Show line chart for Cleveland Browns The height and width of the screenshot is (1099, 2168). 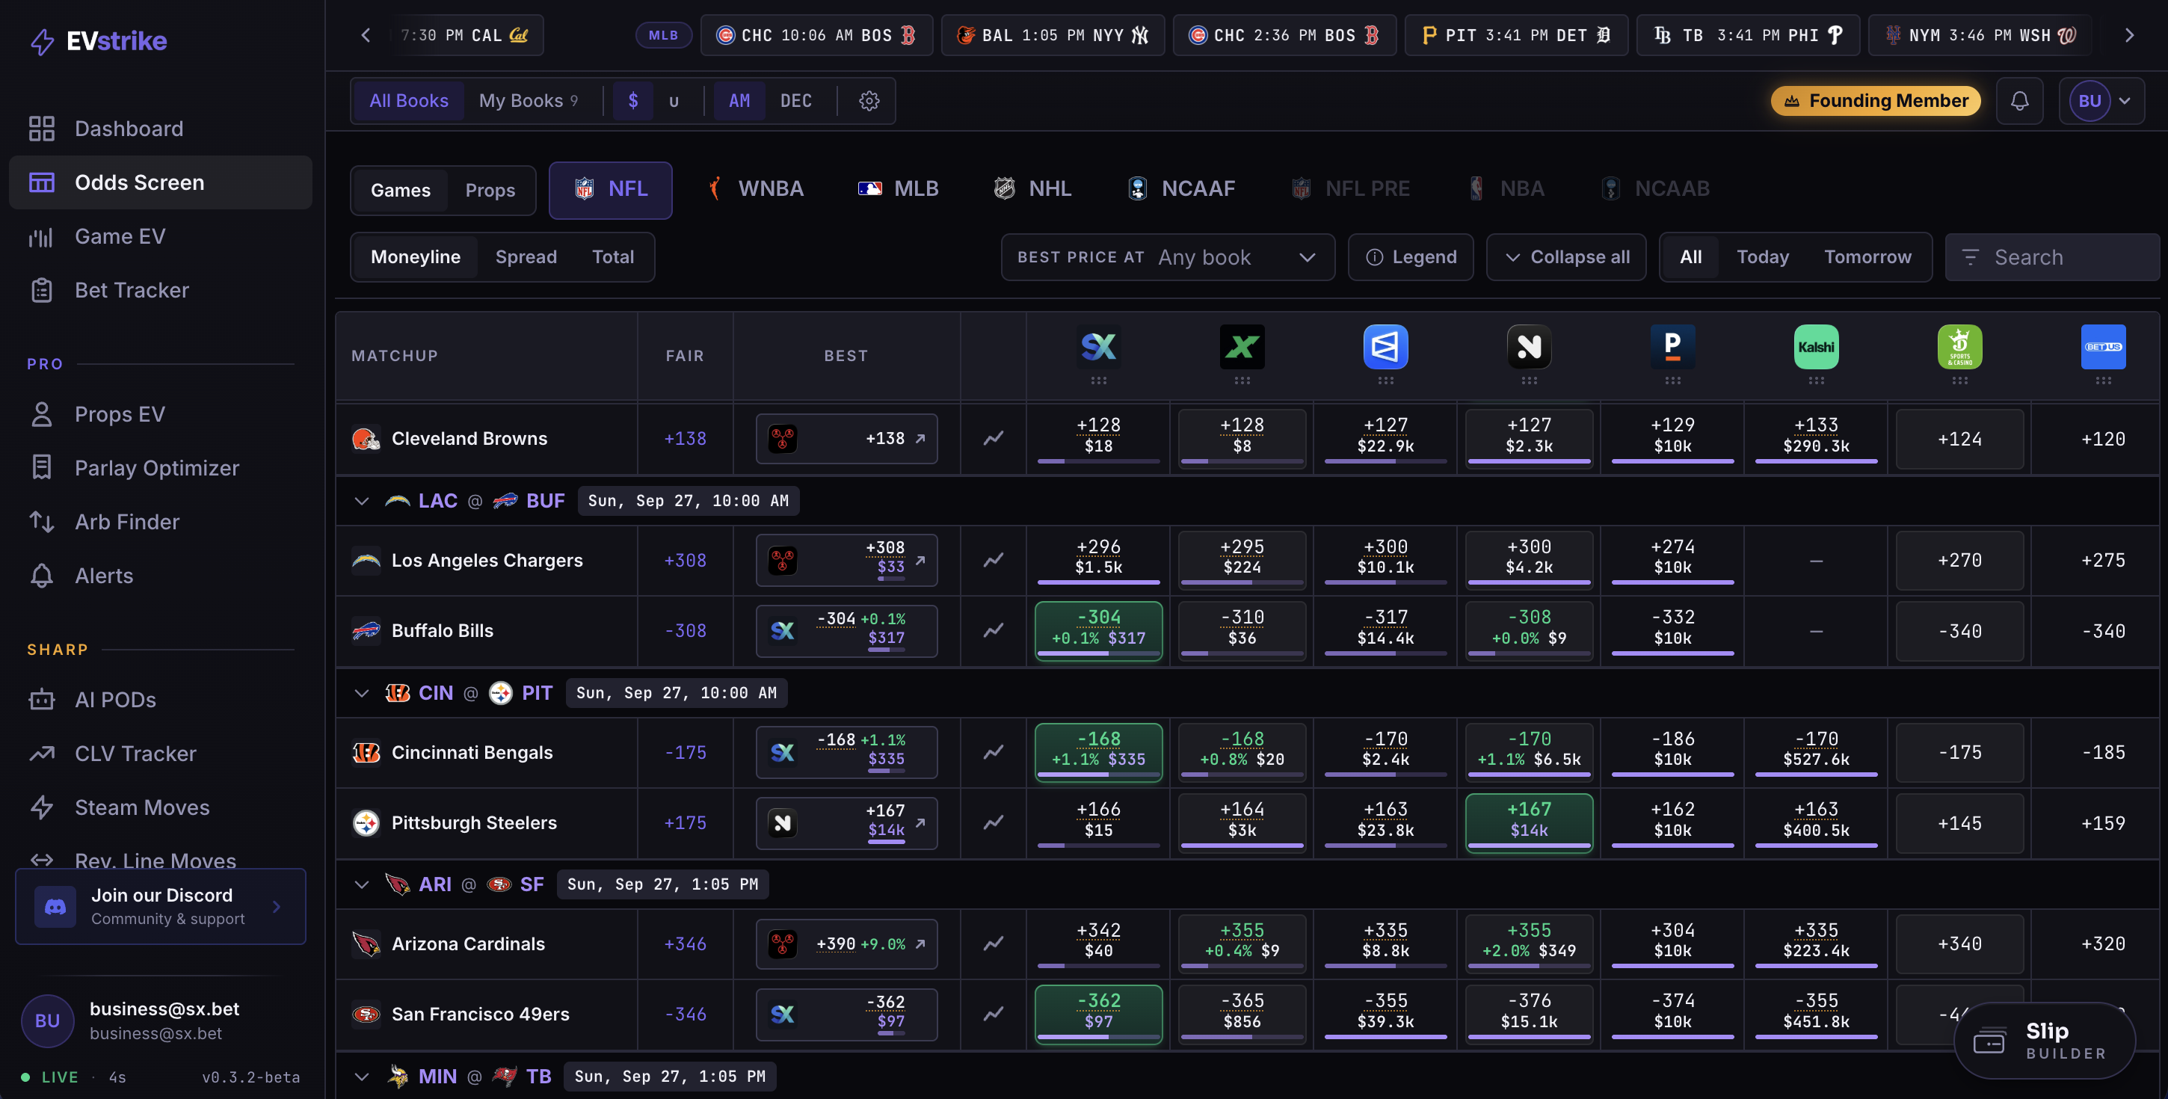pyautogui.click(x=993, y=438)
